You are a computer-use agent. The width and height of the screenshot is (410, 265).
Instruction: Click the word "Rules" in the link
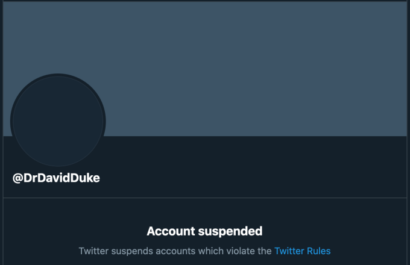[x=319, y=251]
